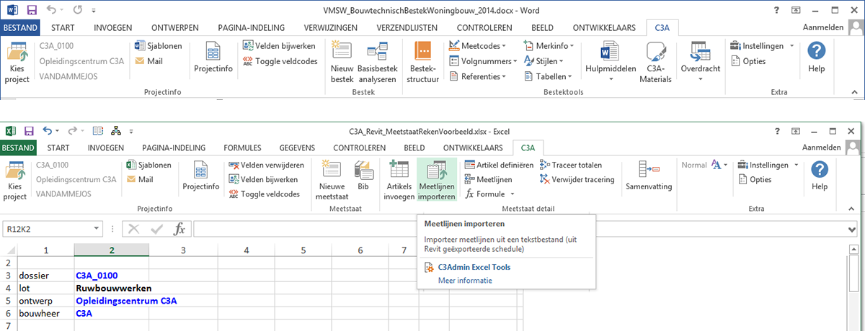Open Sjablonen in the Excel ribbon
This screenshot has width=865, height=331.
148,165
